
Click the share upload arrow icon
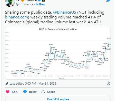(x=43, y=92)
